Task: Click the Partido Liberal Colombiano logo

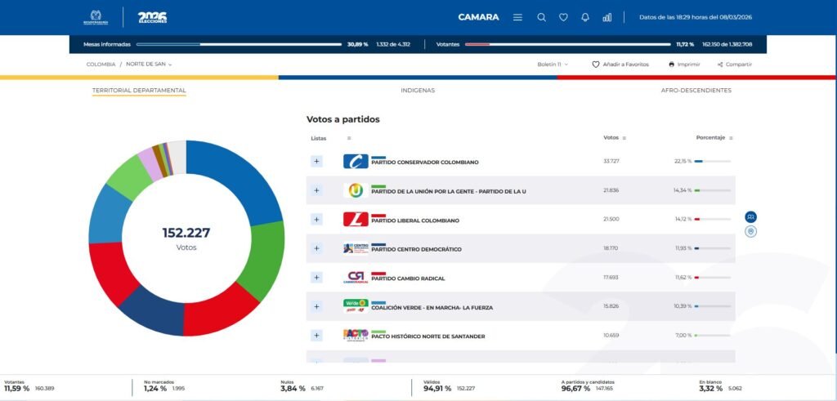Action: coord(356,220)
